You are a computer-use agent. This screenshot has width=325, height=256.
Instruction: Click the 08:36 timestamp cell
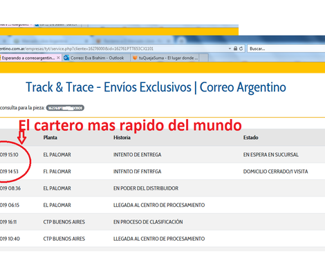tap(10, 188)
